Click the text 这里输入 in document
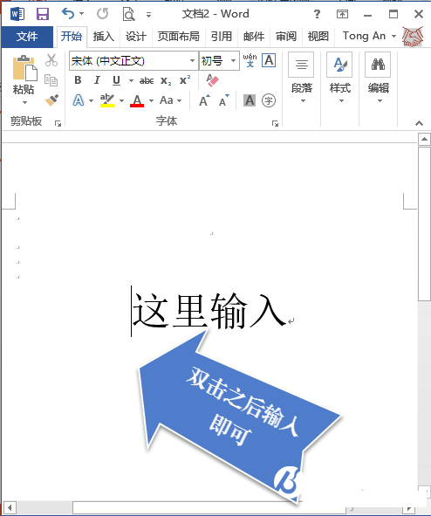Viewport: 431px width, 516px height. (209, 310)
